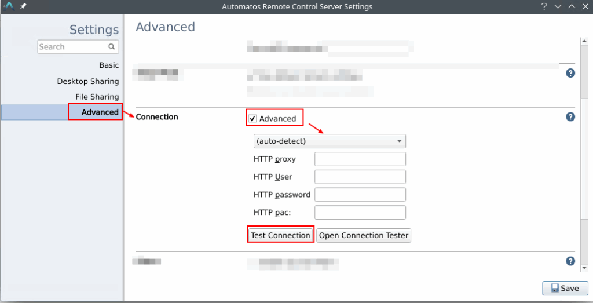Viewport: 593px width, 303px height.
Task: Click the title bar minimize chevron
Action: pyautogui.click(x=558, y=7)
